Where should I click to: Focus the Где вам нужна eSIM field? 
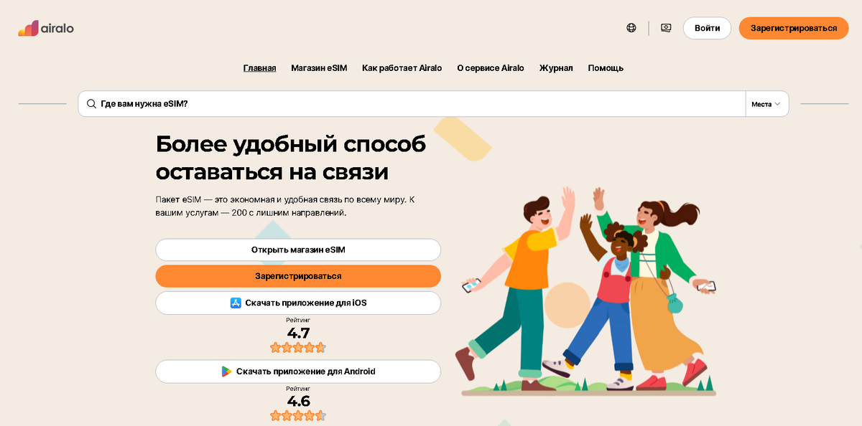(x=412, y=104)
